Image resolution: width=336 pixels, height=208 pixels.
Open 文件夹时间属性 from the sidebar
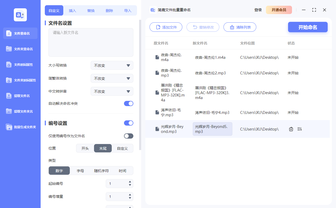(20, 80)
